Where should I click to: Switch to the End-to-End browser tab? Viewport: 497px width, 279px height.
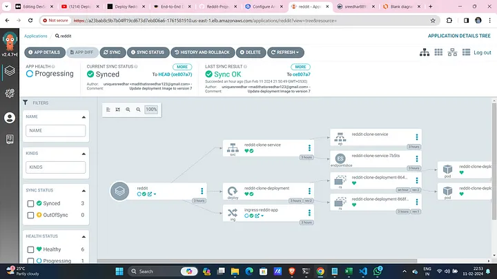click(171, 6)
